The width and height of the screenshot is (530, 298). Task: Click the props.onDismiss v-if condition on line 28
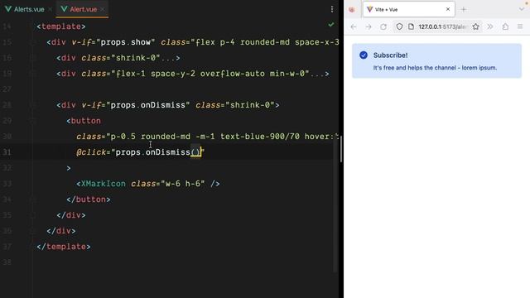coord(136,105)
